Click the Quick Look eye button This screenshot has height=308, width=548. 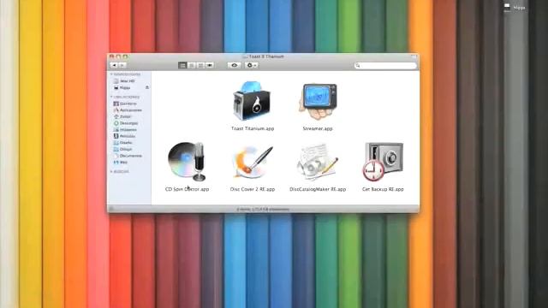pyautogui.click(x=234, y=65)
